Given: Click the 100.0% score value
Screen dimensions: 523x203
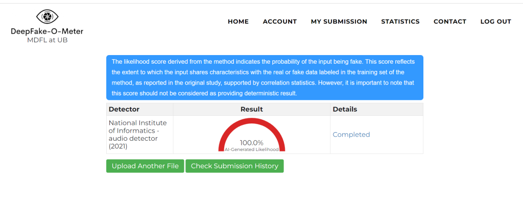Looking at the screenshot, I should [252, 143].
